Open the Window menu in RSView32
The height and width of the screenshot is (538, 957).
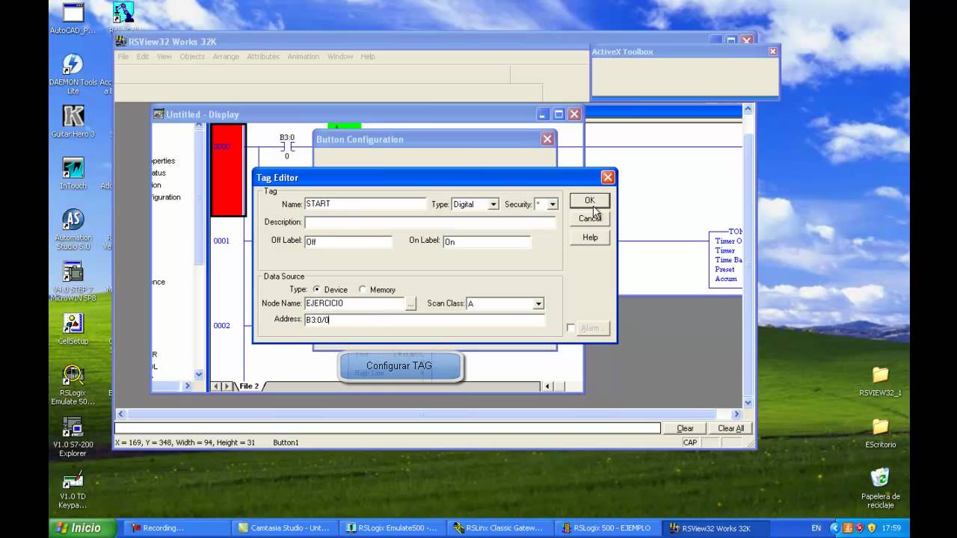[340, 57]
